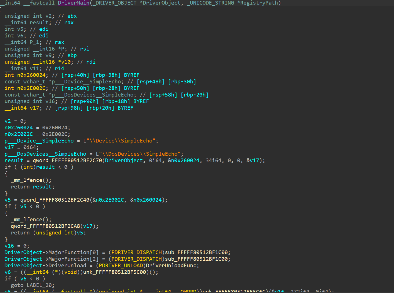
Task: Click the 'v16 = 0;' assignment statement
Action: point(17,246)
